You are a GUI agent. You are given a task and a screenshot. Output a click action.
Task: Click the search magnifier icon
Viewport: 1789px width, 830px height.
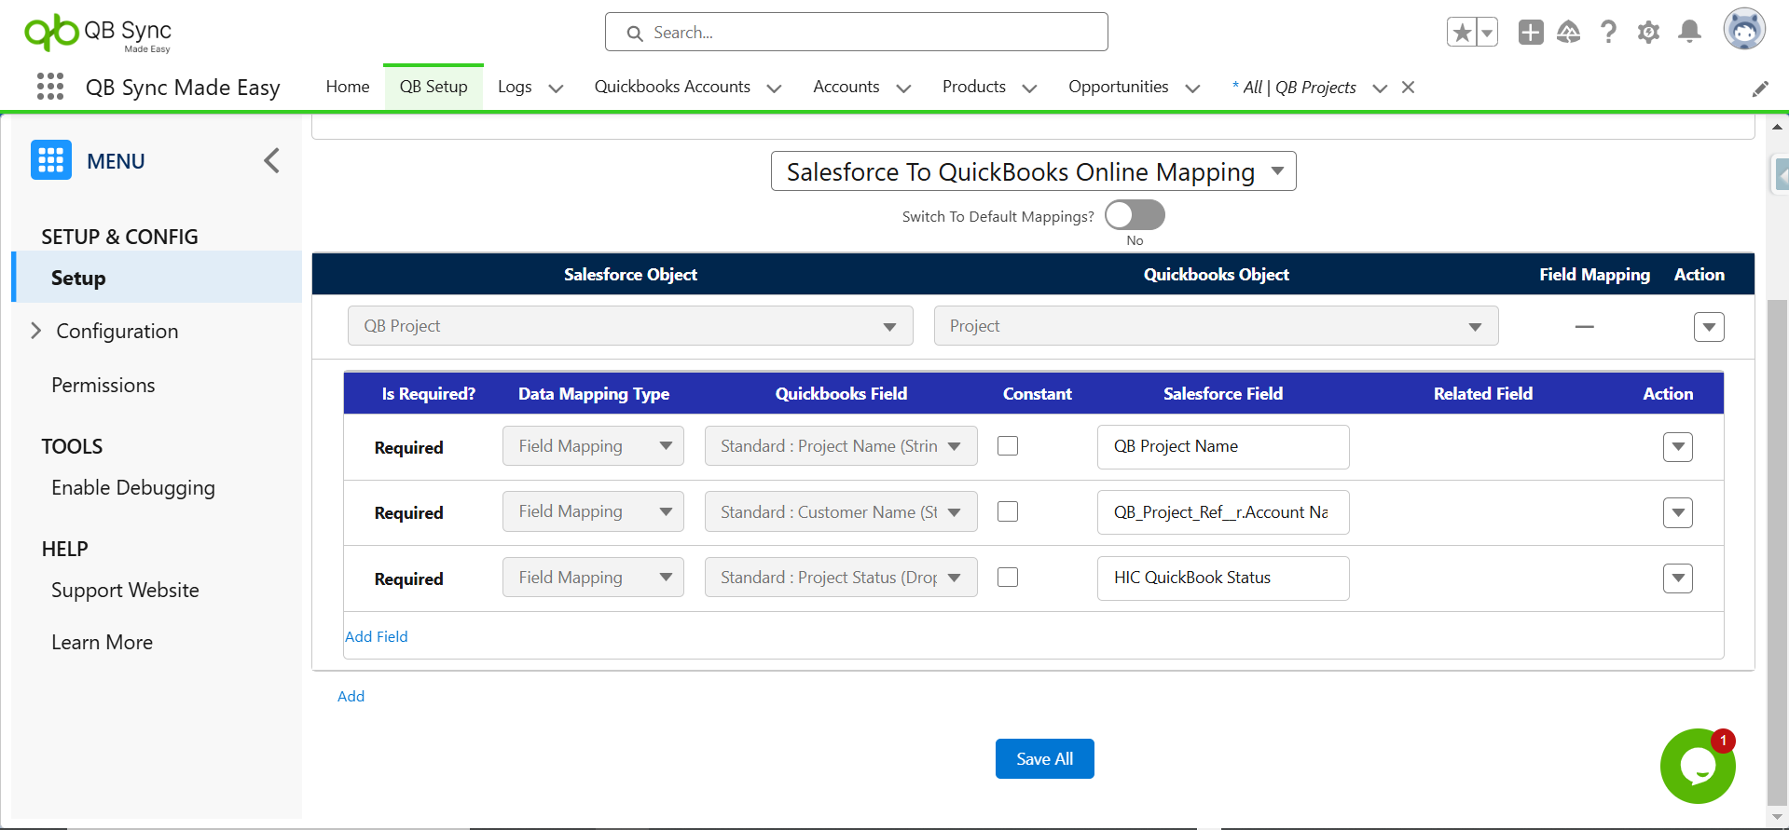coord(635,34)
